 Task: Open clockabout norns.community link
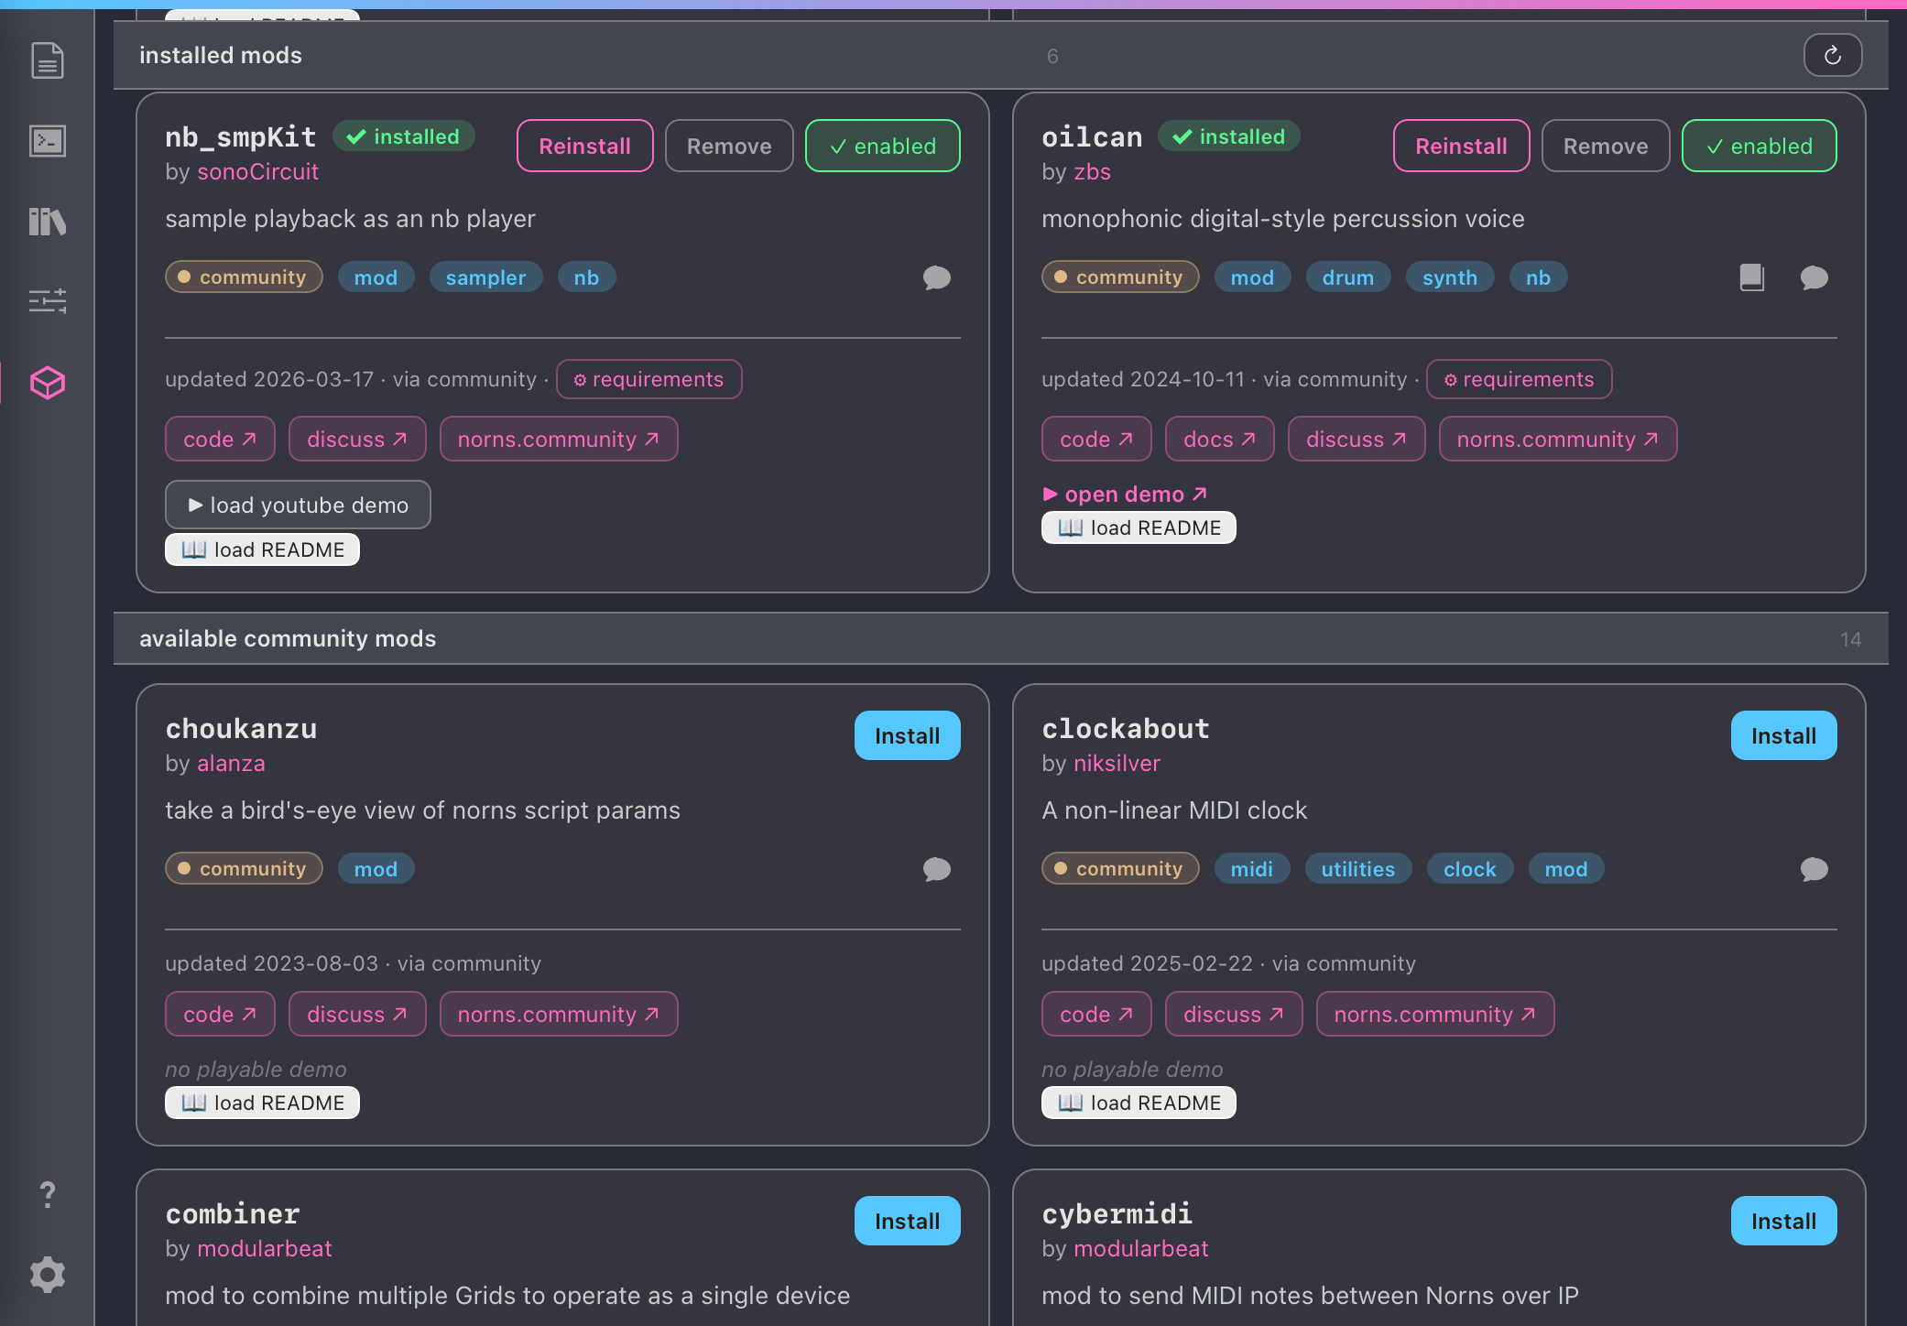point(1435,1015)
